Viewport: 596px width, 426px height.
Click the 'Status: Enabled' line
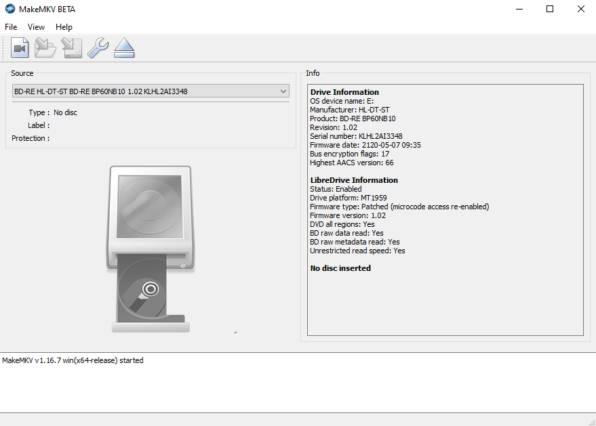336,189
